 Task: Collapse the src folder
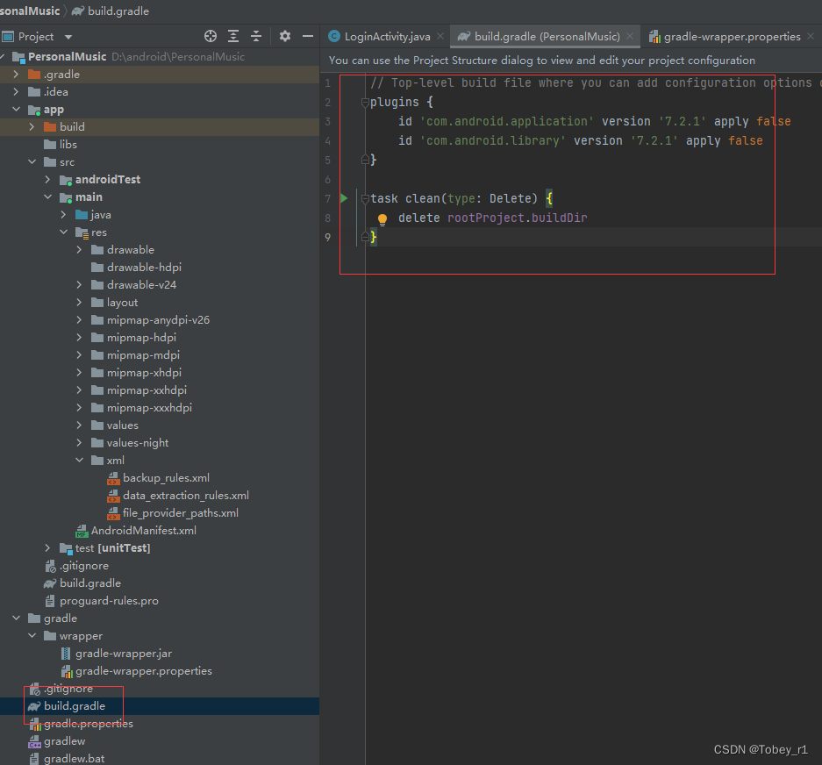[32, 162]
